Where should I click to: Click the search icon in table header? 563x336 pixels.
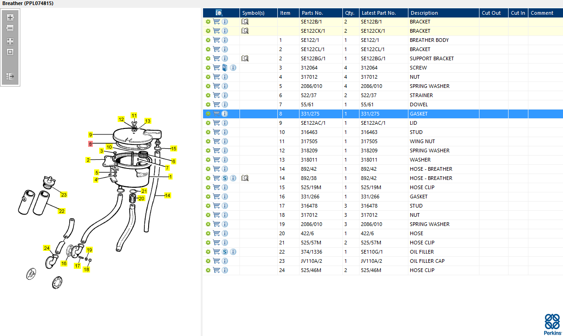click(219, 13)
